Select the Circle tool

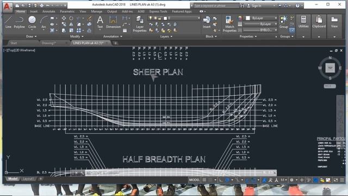point(32,22)
